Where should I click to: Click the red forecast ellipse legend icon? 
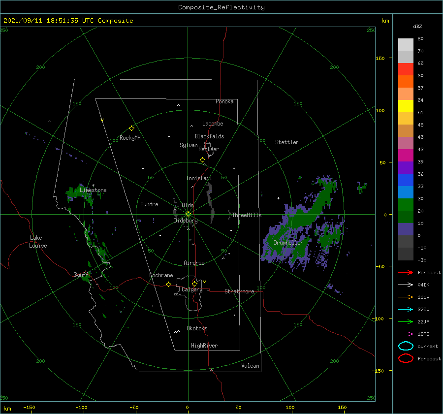[x=406, y=358]
